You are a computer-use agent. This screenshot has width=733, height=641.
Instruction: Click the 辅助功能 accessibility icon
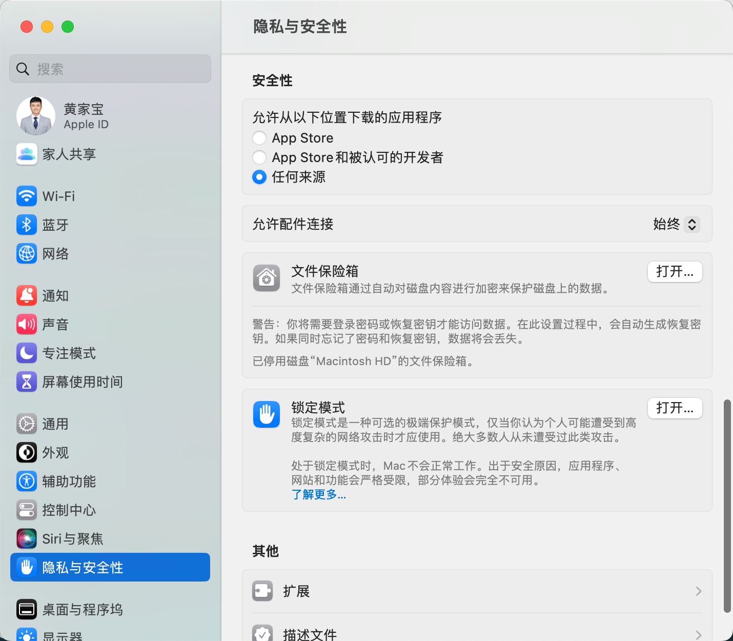(27, 481)
